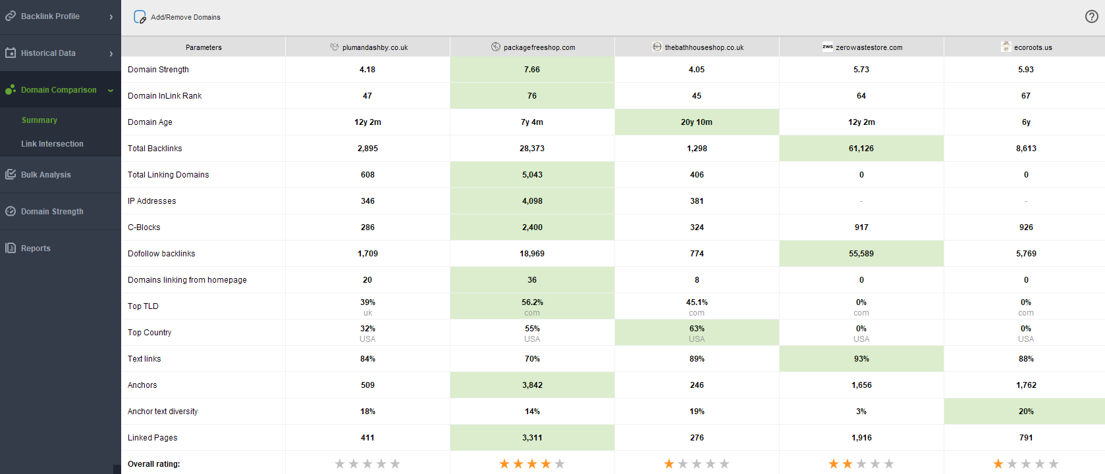Click the Total Backlinks row label
This screenshot has height=474, width=1105.
pos(155,149)
